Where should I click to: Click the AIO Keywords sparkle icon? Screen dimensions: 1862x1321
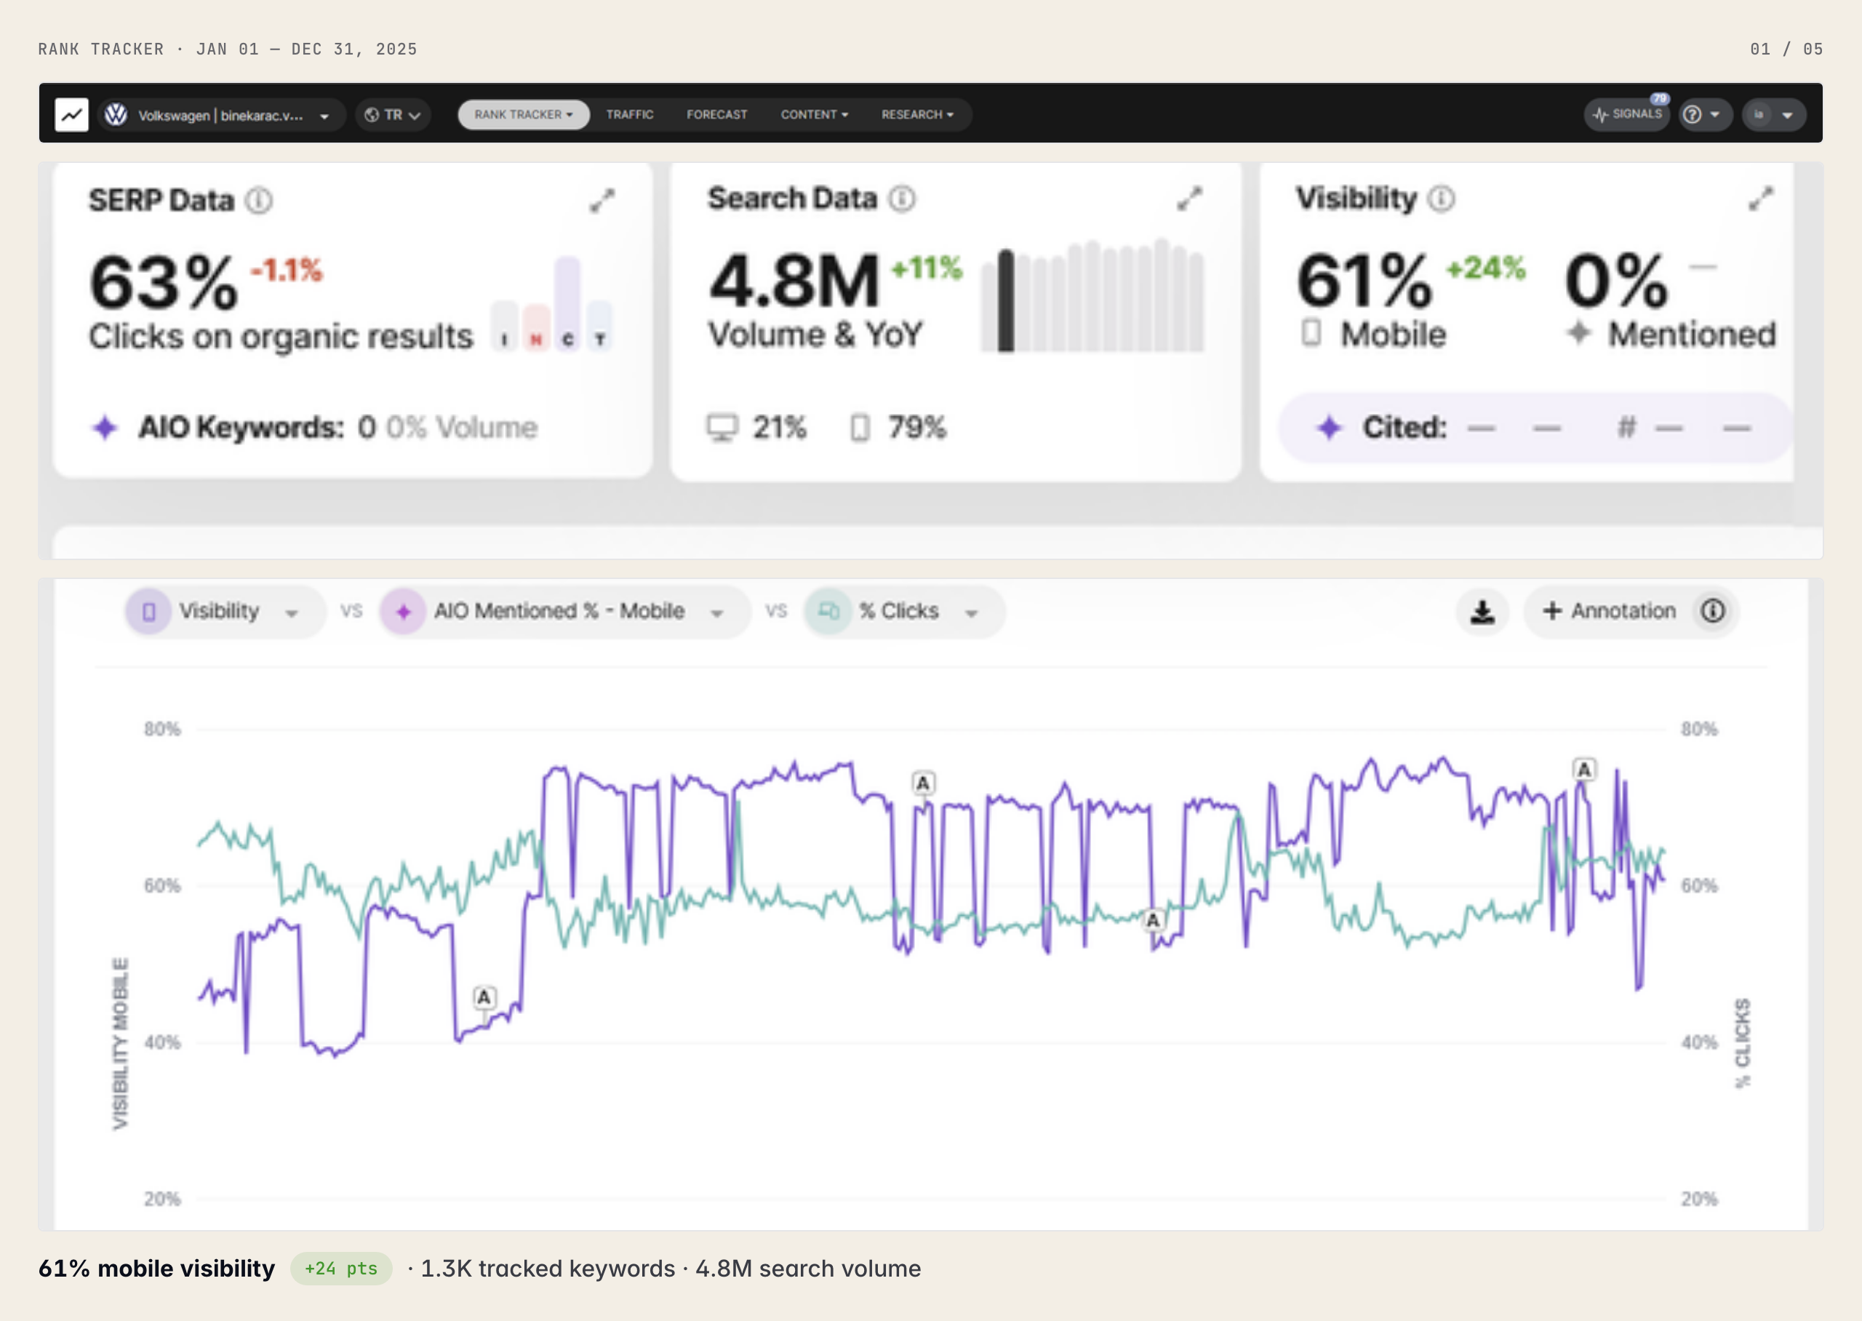click(105, 427)
